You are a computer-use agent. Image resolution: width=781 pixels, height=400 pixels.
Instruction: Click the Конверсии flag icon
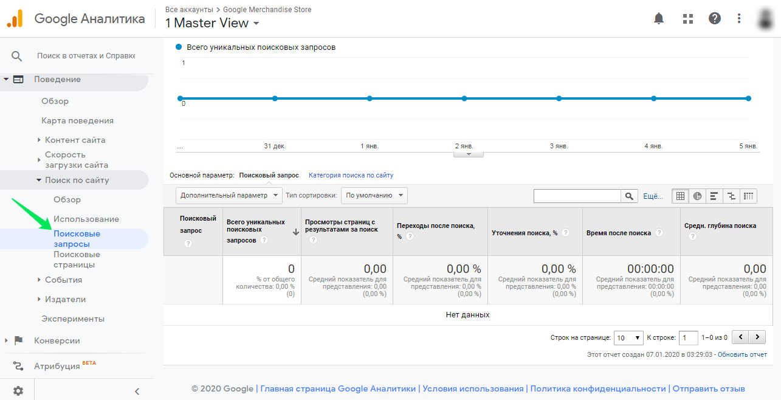[x=18, y=340]
